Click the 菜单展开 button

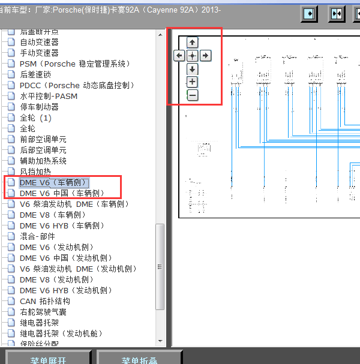tap(48, 357)
